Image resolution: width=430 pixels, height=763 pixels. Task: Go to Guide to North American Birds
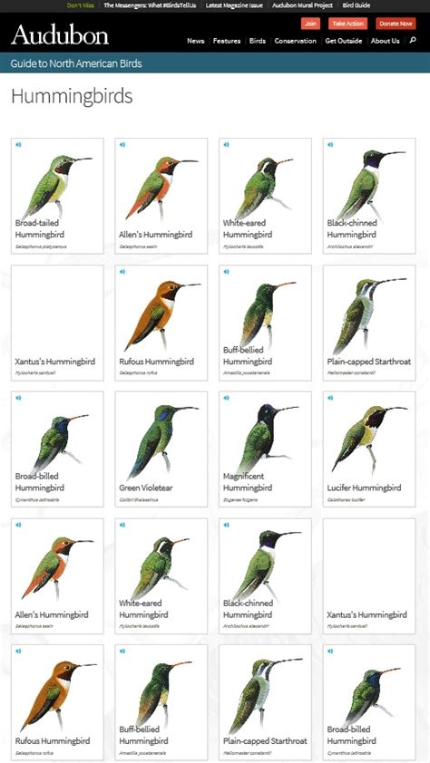coord(76,63)
